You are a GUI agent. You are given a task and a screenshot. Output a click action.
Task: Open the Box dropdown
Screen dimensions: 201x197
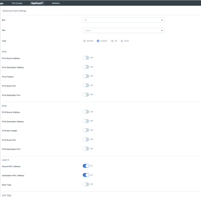(124, 20)
